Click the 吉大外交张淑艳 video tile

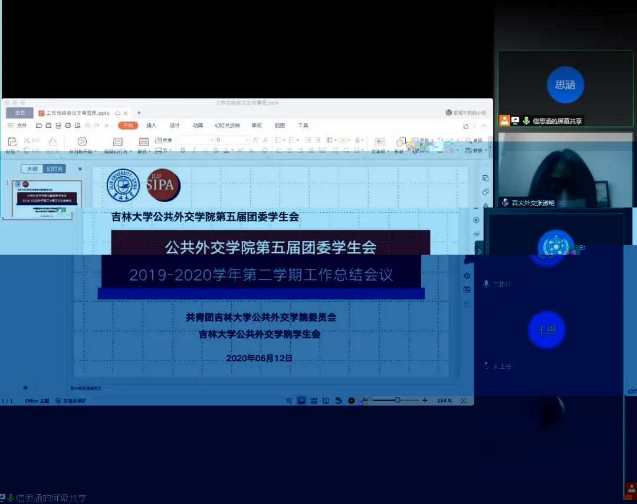click(x=566, y=170)
